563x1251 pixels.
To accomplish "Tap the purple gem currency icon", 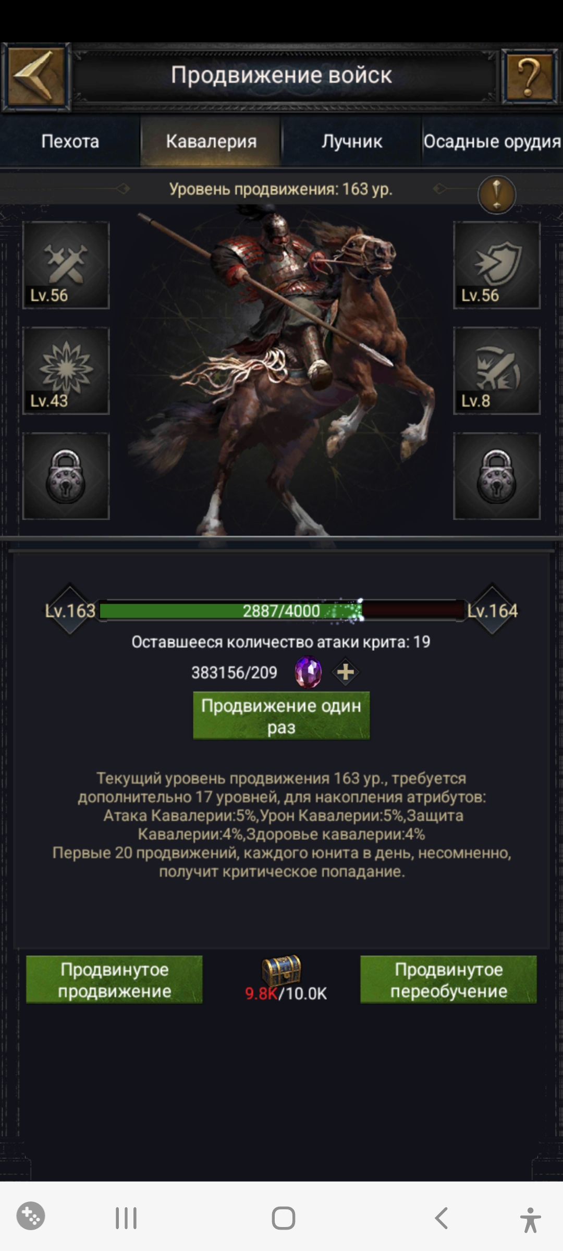I will (x=308, y=672).
